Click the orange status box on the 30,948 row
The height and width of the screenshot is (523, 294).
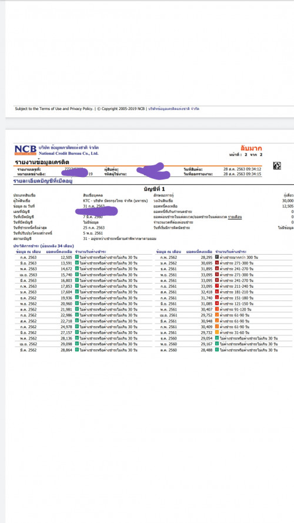(x=216, y=321)
